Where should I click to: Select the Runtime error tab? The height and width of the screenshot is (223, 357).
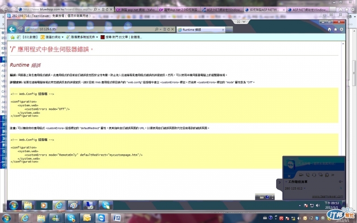(201, 29)
